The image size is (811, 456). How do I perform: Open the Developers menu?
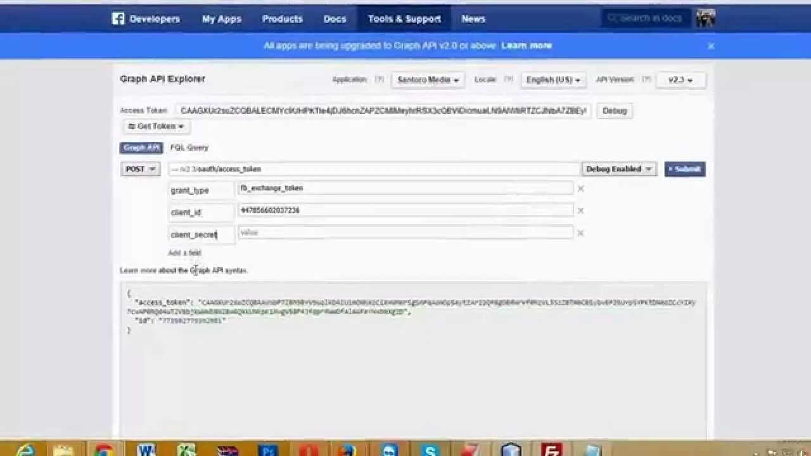pyautogui.click(x=155, y=19)
